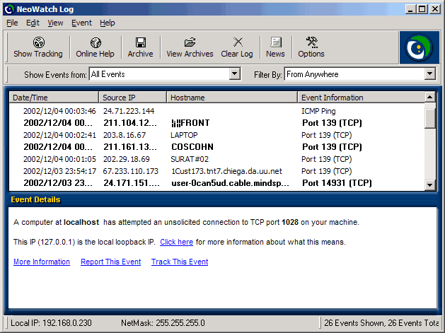Follow the 'Click here' loopback link
This screenshot has width=445, height=333.
[x=176, y=242]
